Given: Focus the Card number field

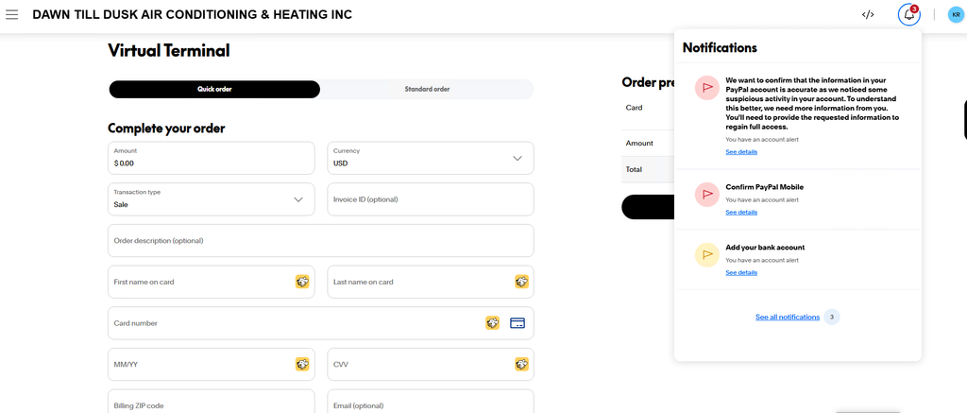Looking at the screenshot, I should coord(321,323).
